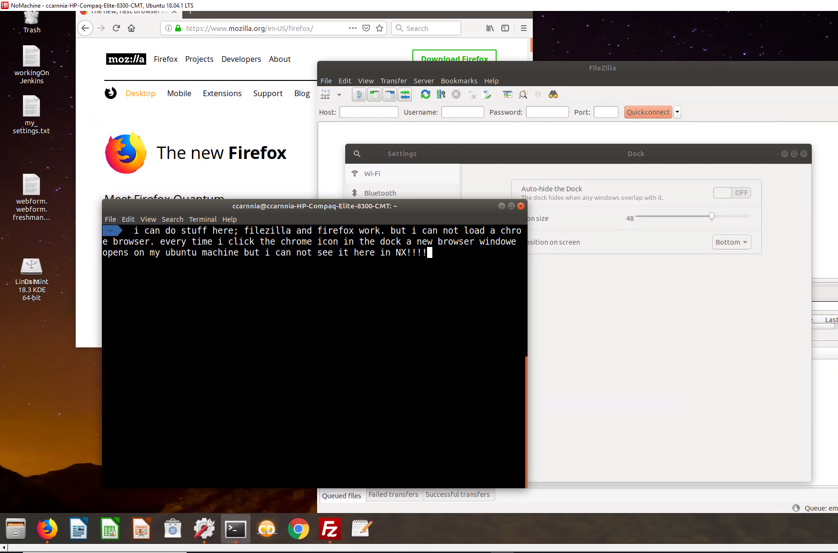Bookmark page with star icon in Firefox

point(379,28)
